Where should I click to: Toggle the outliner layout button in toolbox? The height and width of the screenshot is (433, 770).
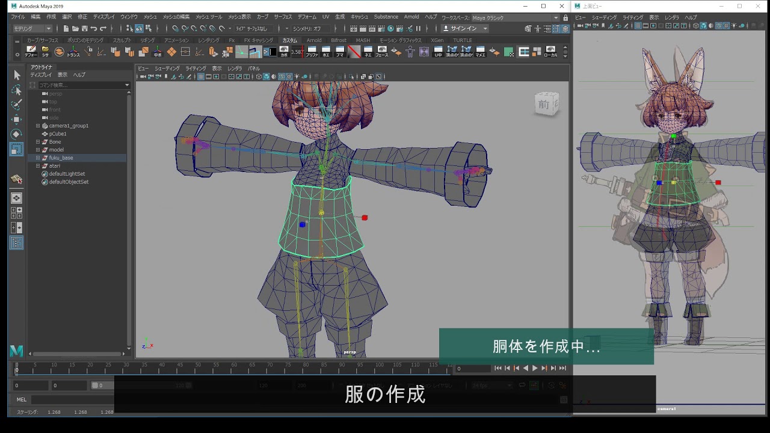click(x=17, y=243)
